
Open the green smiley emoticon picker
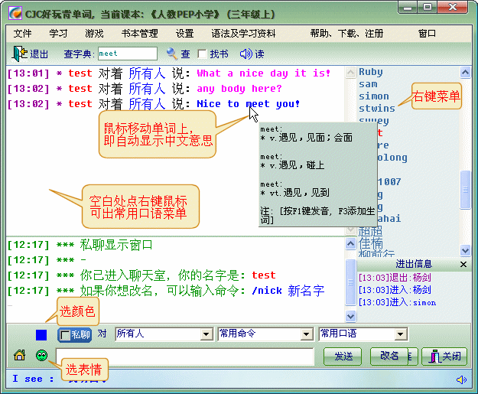tap(41, 355)
